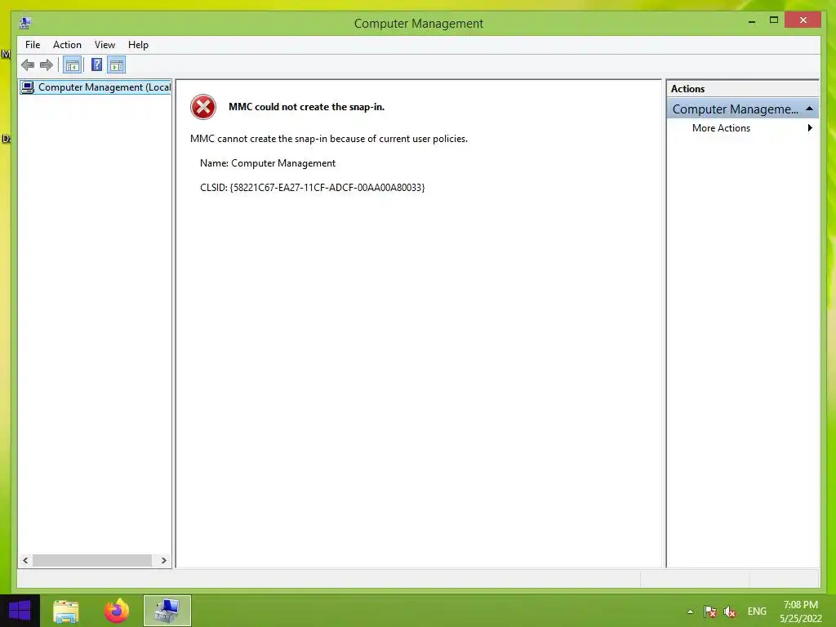This screenshot has width=836, height=627.
Task: Click the 'Name: Computer Management' text
Action: 268,163
